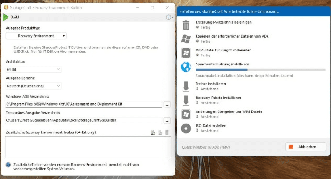Click the Sprachunterstützung installation progress bar
This screenshot has width=331, height=179.
point(260,70)
